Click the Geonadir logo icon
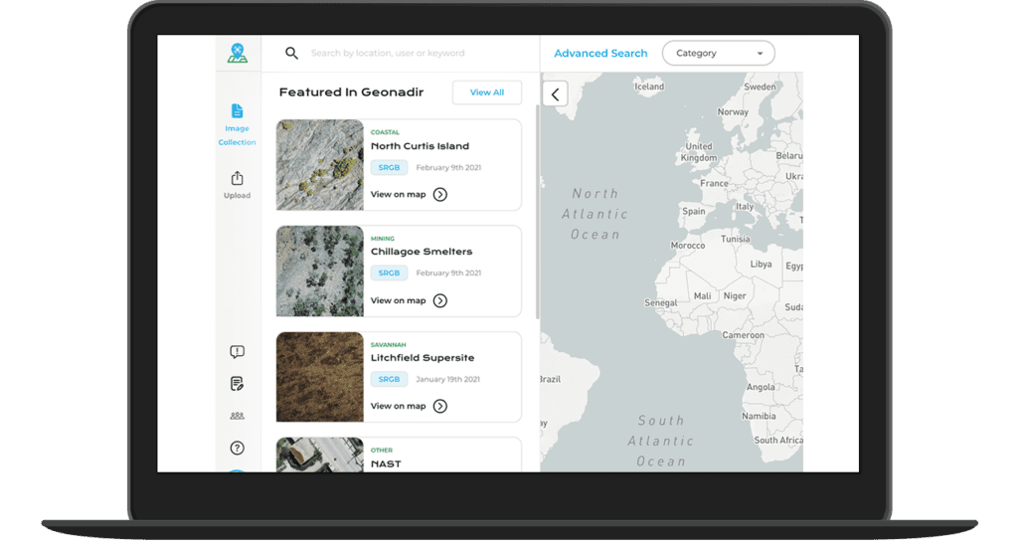Screen dimensions: 1018x551 pyautogui.click(x=238, y=53)
